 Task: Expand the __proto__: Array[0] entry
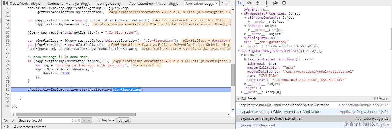(242, 92)
